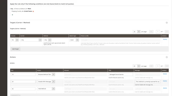Go to previous page in Targets grid

151,31
